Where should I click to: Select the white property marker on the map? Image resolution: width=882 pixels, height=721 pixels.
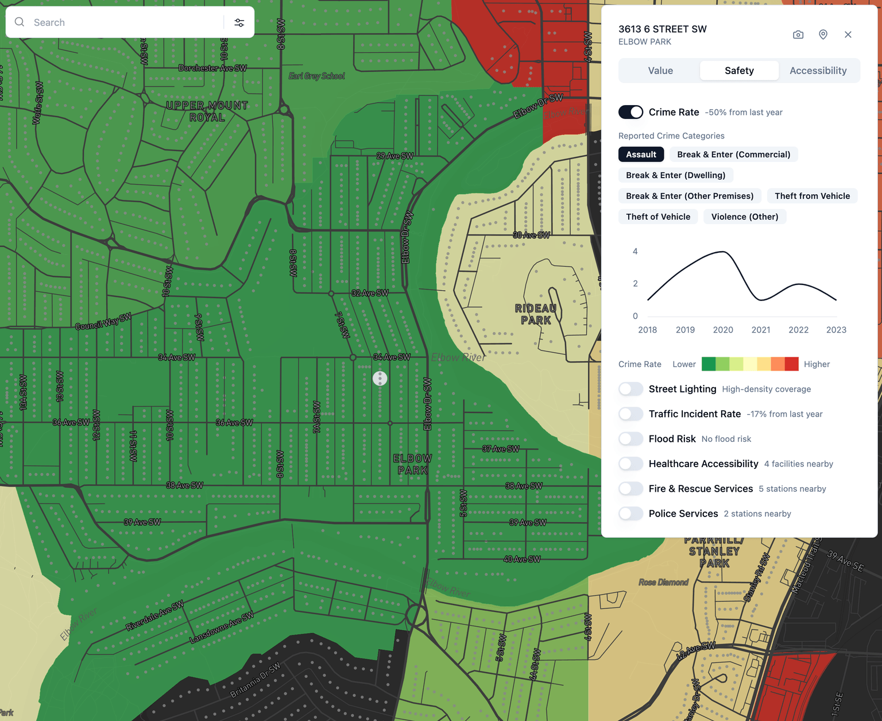click(380, 378)
